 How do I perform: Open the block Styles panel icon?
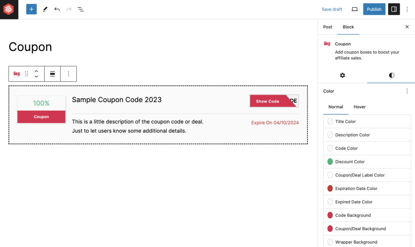pos(391,75)
